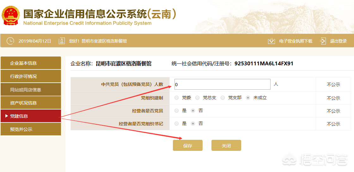
Task: Select the 党建信息 menu item
Action: click(31, 116)
